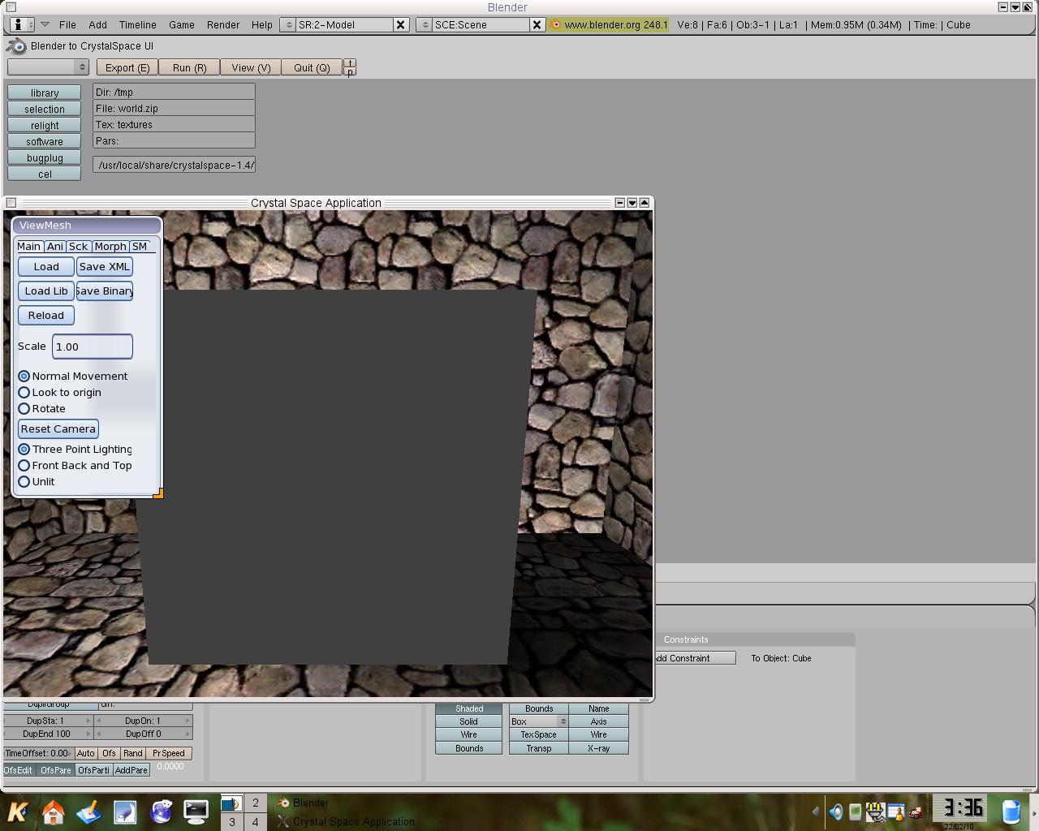Select the selection section button

click(45, 109)
